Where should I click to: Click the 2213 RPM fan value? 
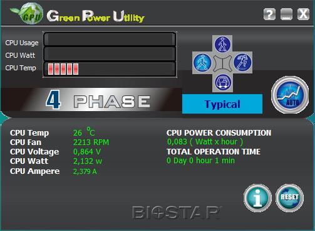tap(91, 142)
